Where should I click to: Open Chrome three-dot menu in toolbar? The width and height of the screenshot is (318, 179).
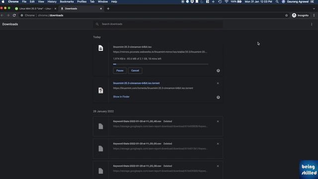[x=314, y=15]
